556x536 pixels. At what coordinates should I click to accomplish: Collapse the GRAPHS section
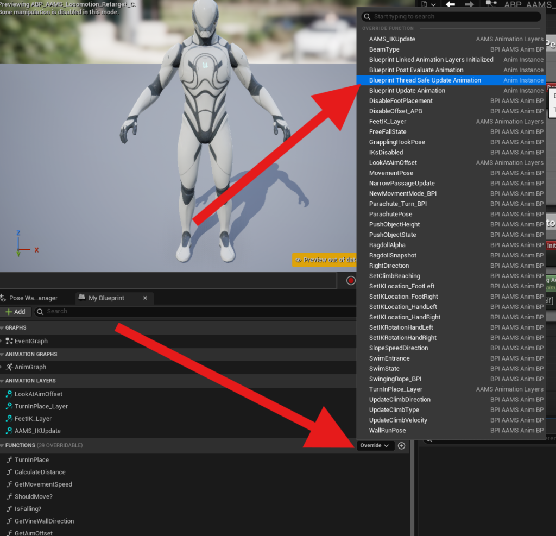pos(2,328)
